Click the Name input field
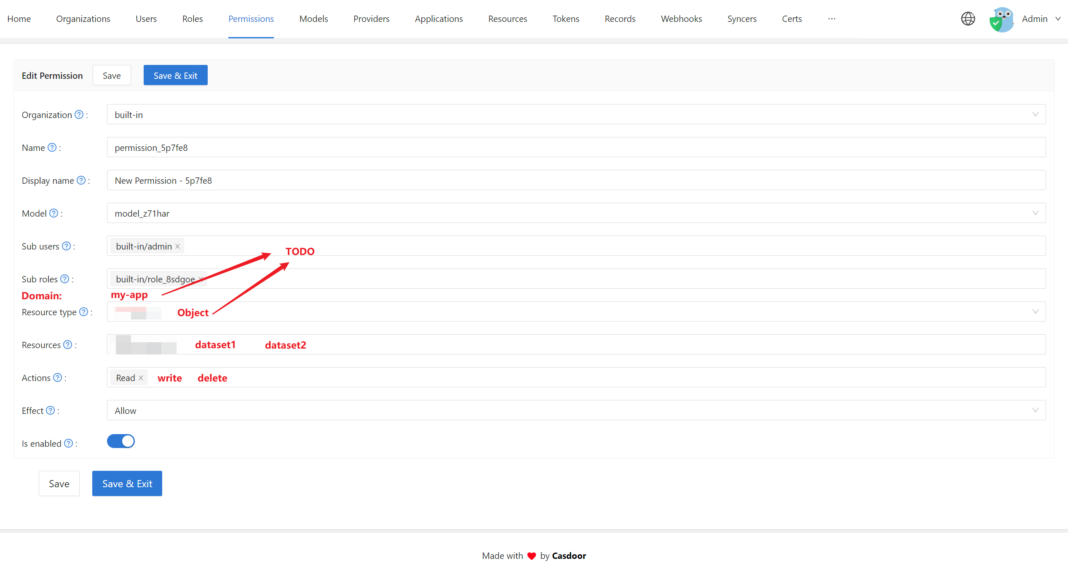The image size is (1068, 569). (576, 148)
